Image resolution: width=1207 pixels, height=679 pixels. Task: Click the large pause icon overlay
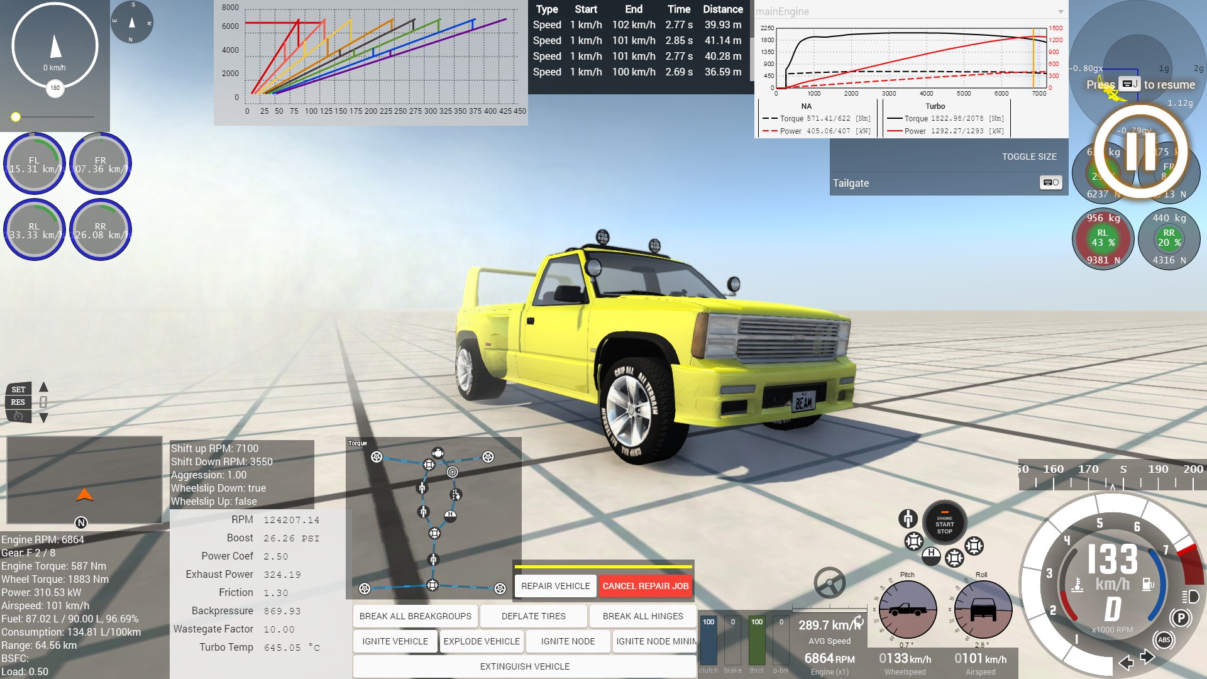click(x=1140, y=152)
